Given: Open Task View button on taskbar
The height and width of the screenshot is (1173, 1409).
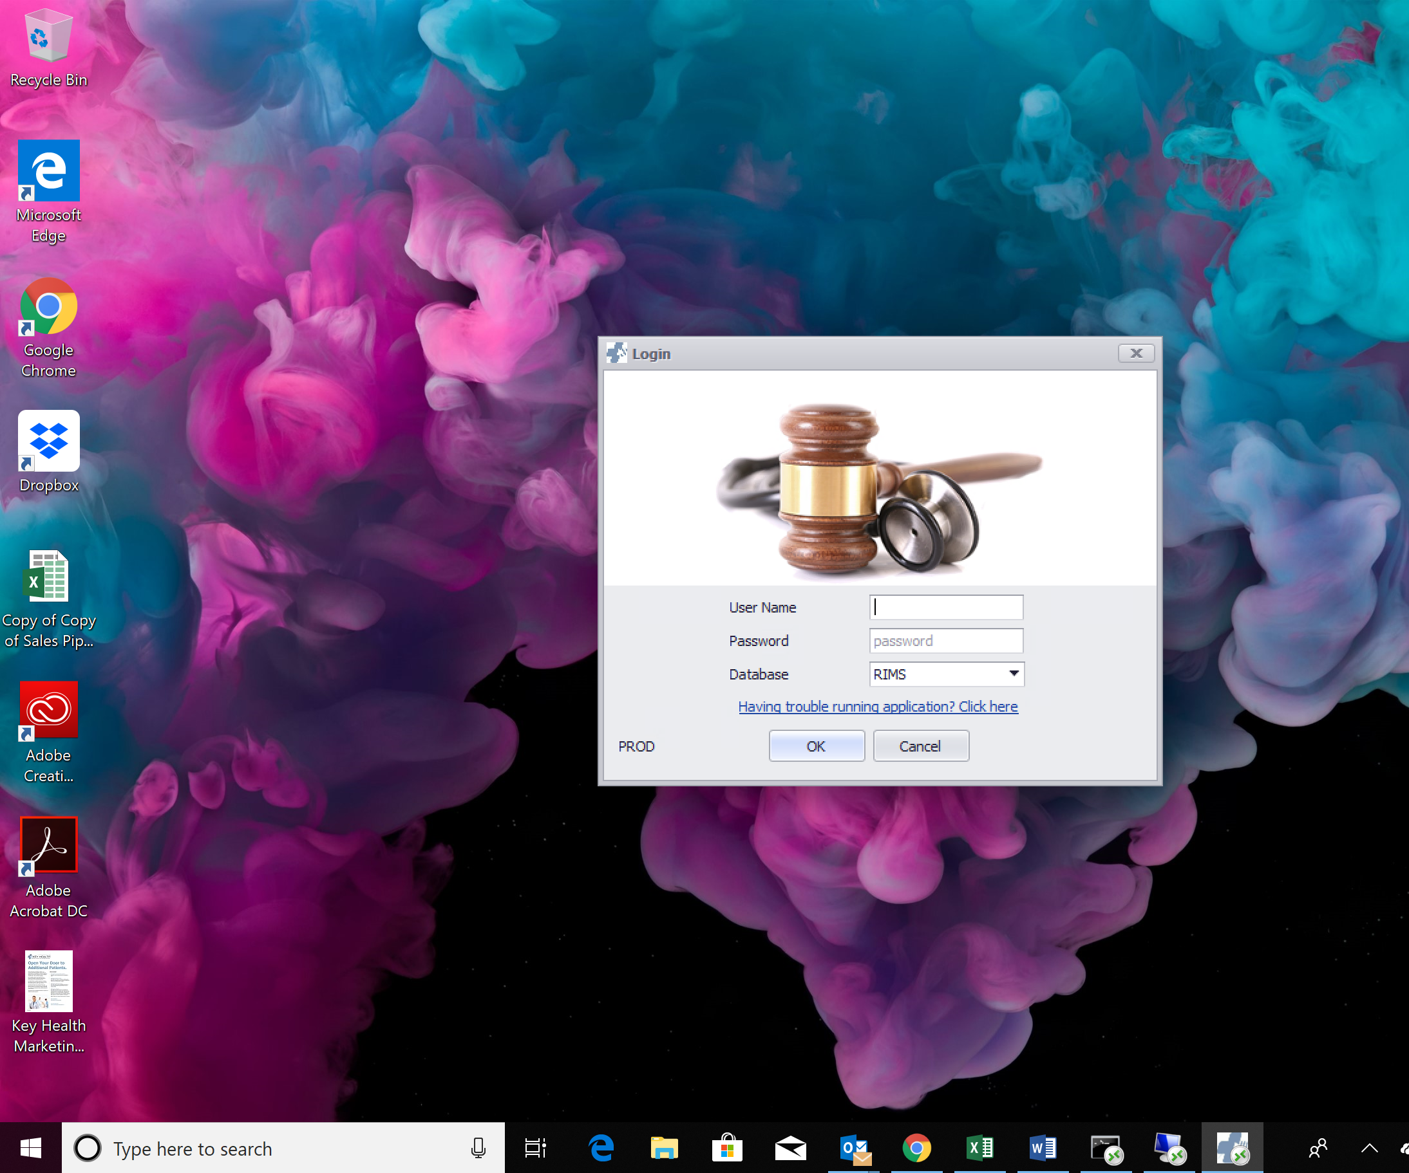Looking at the screenshot, I should pos(534,1149).
